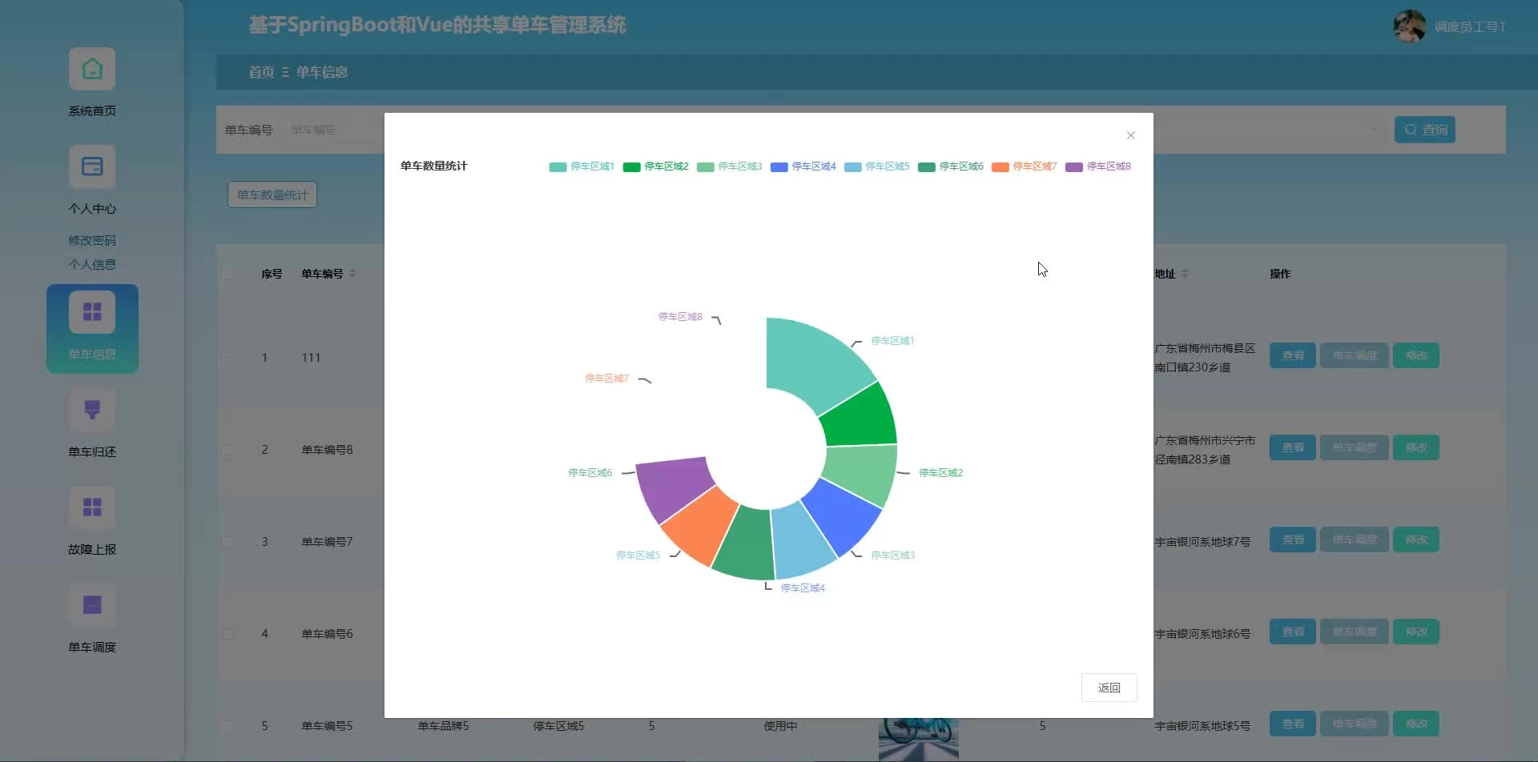Click 修改 for row 单车编号8
The image size is (1538, 762).
tap(1416, 447)
